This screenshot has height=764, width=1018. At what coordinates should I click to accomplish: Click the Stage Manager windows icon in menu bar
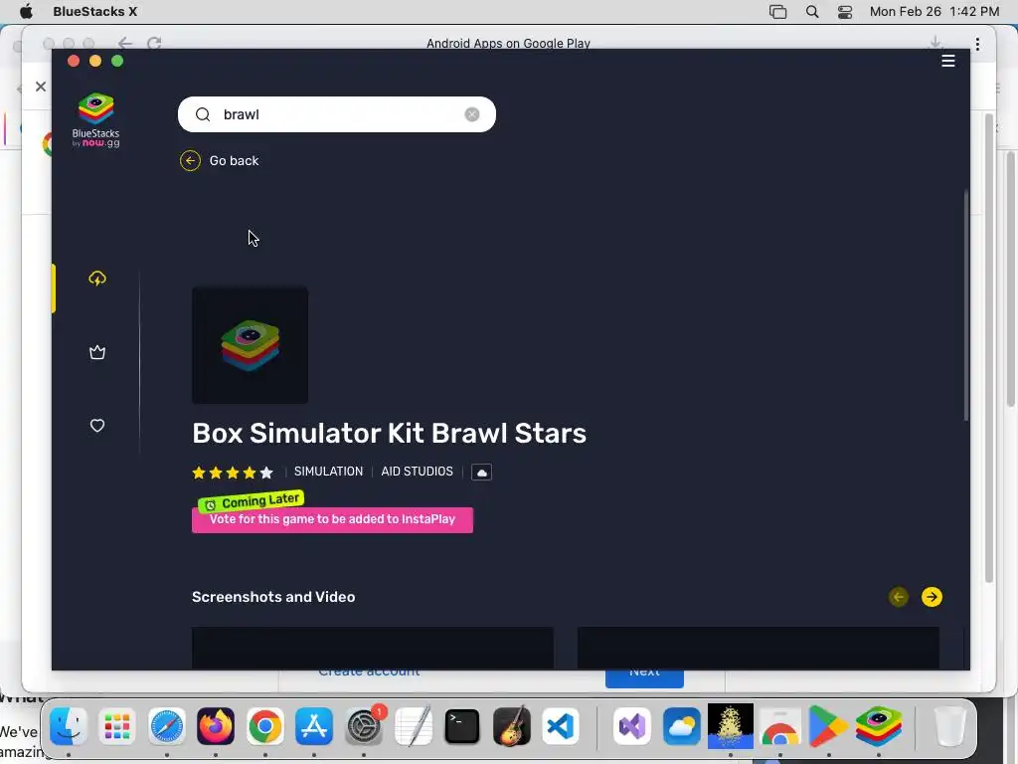coord(777,12)
